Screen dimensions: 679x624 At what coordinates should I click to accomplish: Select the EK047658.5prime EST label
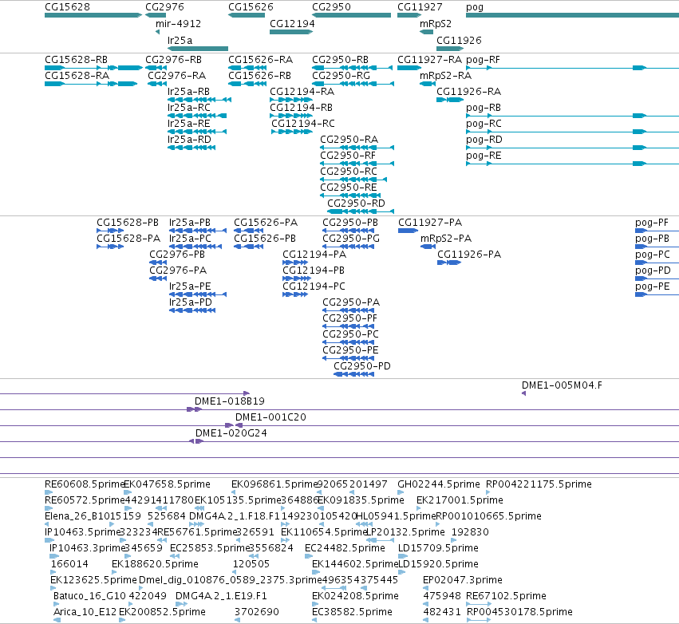point(167,484)
